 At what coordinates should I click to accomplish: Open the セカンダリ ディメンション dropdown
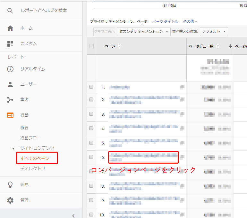click(144, 31)
